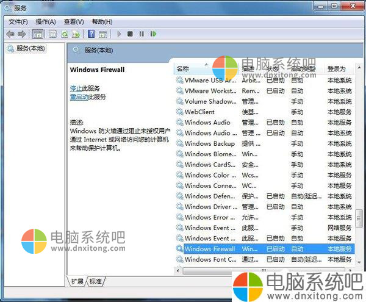
Task: Switch to the 扩展 tab
Action: 77,281
